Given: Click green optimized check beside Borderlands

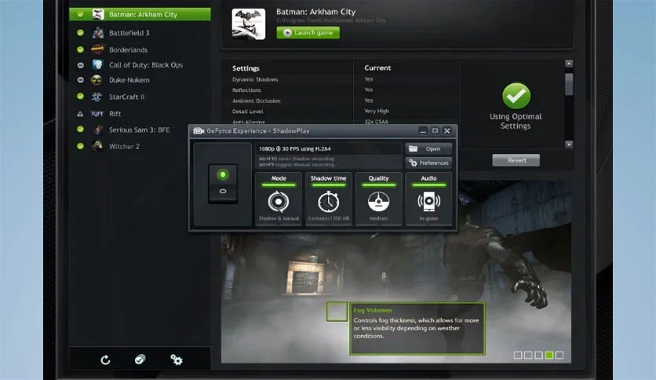Looking at the screenshot, I should tap(80, 49).
